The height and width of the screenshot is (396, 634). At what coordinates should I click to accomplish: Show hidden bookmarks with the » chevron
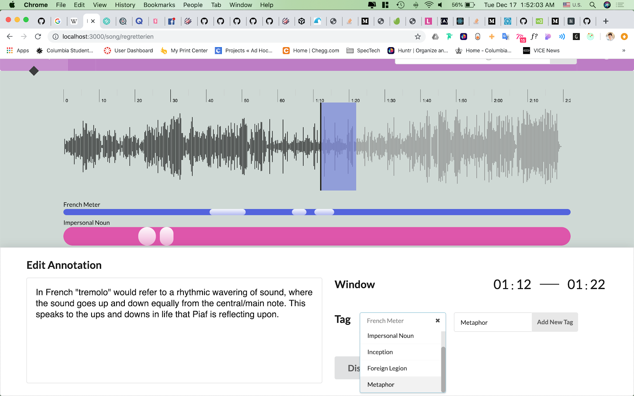click(624, 50)
